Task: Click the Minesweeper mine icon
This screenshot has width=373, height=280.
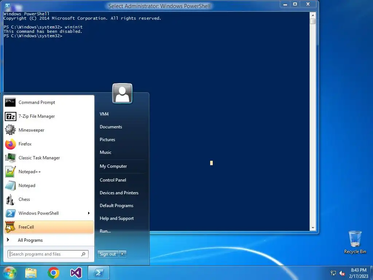Action: [10, 130]
